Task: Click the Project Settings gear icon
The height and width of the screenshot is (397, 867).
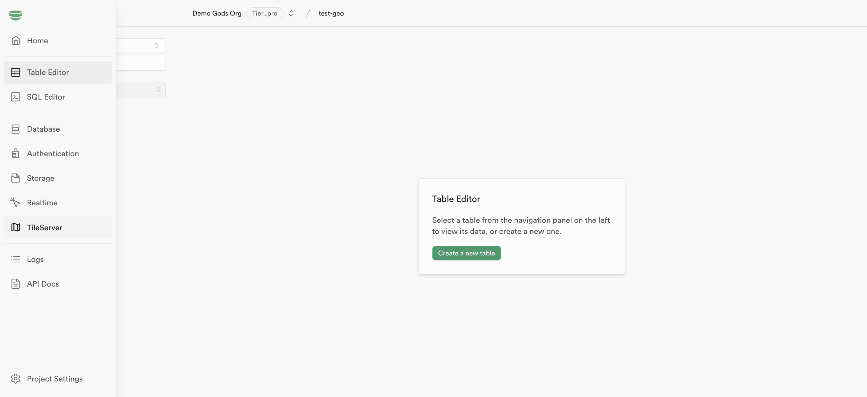Action: tap(16, 379)
